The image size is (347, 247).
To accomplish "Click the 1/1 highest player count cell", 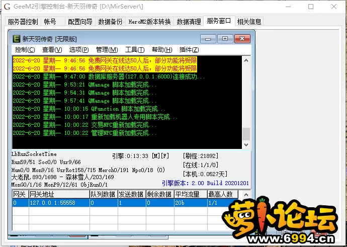I will click(223, 203).
